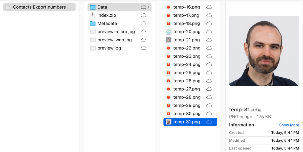Click the cloud icon next to Index.zip

[x=143, y=15]
